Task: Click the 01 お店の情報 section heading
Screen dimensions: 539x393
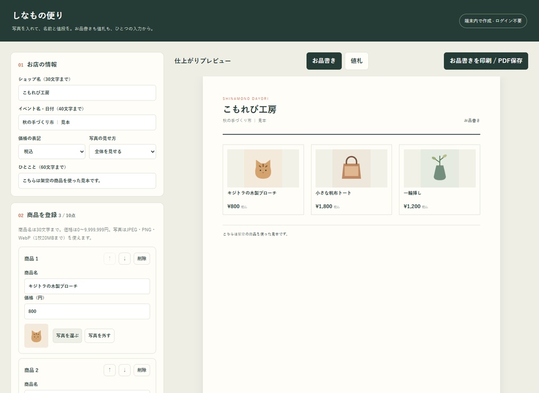Action: (x=38, y=65)
